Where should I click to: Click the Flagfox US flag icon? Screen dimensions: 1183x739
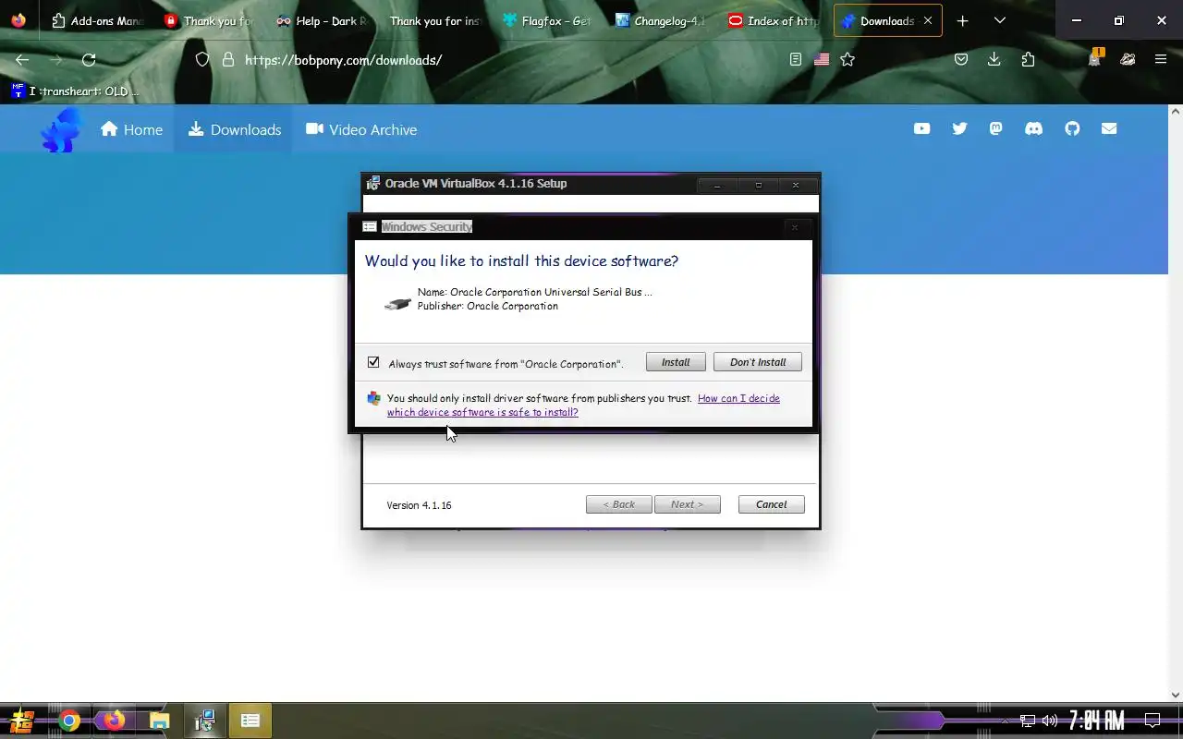tap(822, 59)
